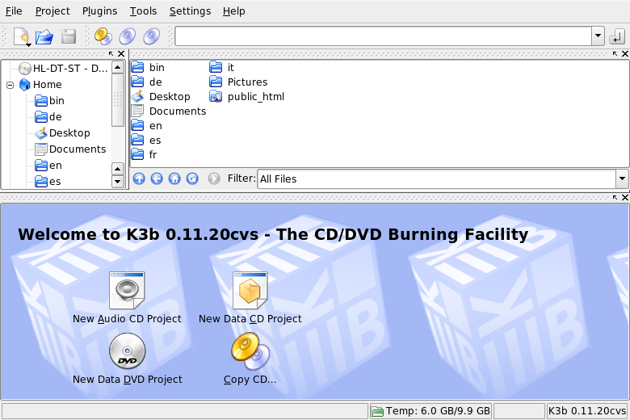630x420 pixels.
Task: Click the bin folder icon in file view
Action: coord(138,67)
